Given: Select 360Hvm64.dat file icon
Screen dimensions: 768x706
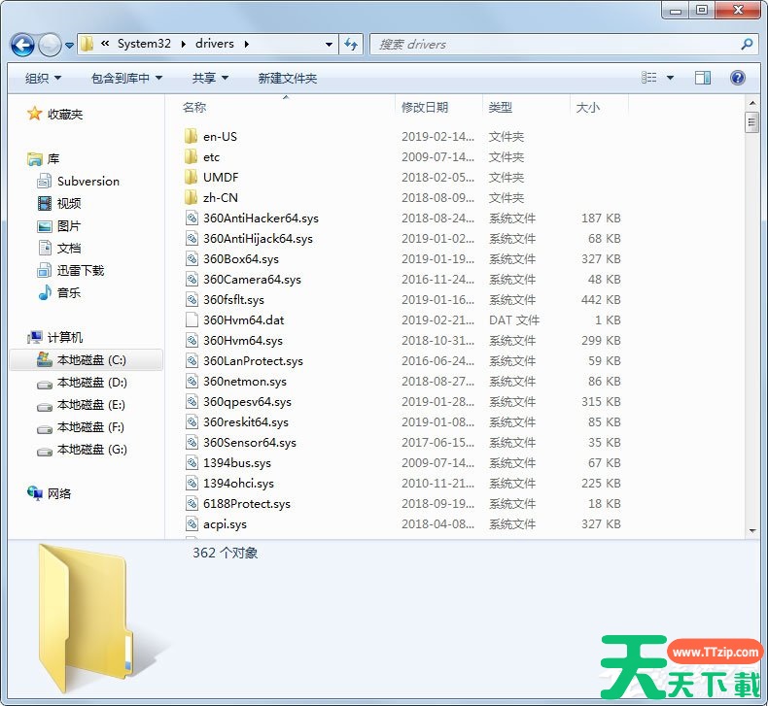Looking at the screenshot, I should (192, 319).
